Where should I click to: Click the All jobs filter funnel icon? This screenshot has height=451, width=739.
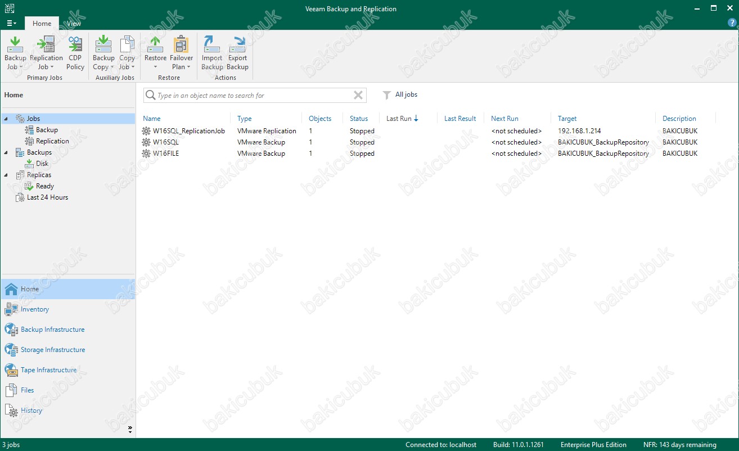(x=386, y=95)
